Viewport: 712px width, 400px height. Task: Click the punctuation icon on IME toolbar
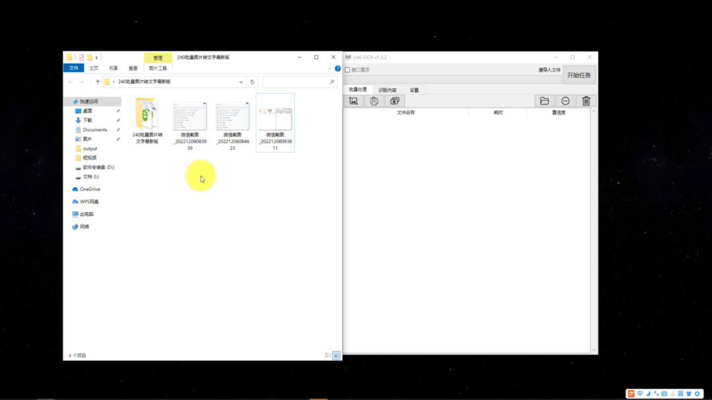(656, 393)
